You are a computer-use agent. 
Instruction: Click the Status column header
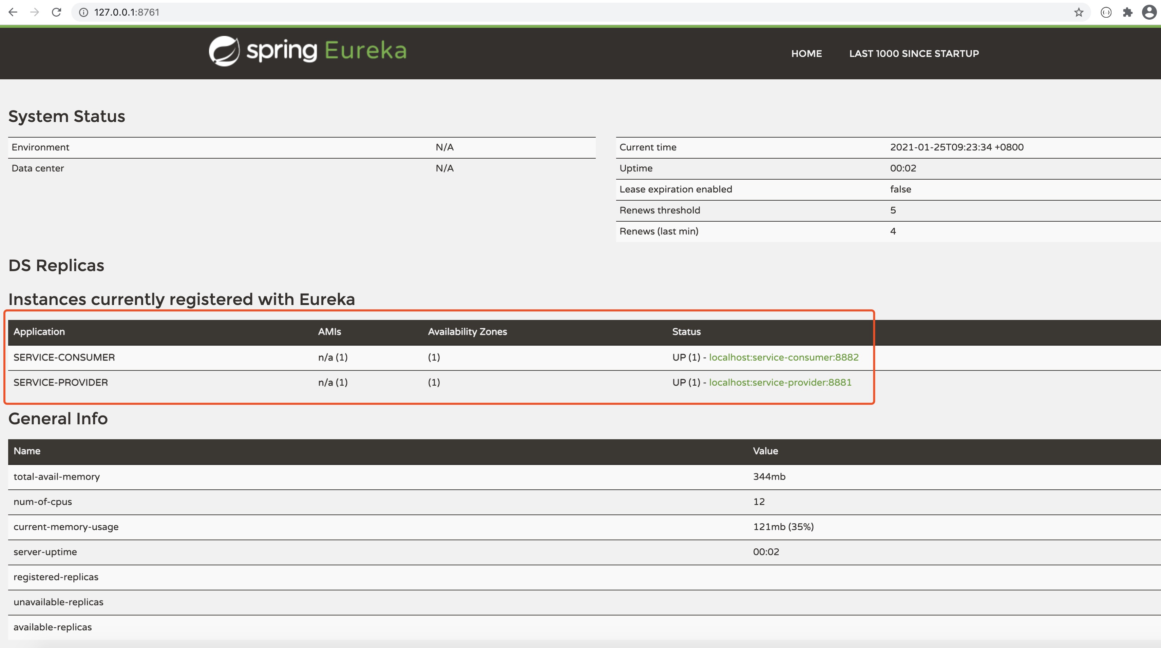point(686,332)
